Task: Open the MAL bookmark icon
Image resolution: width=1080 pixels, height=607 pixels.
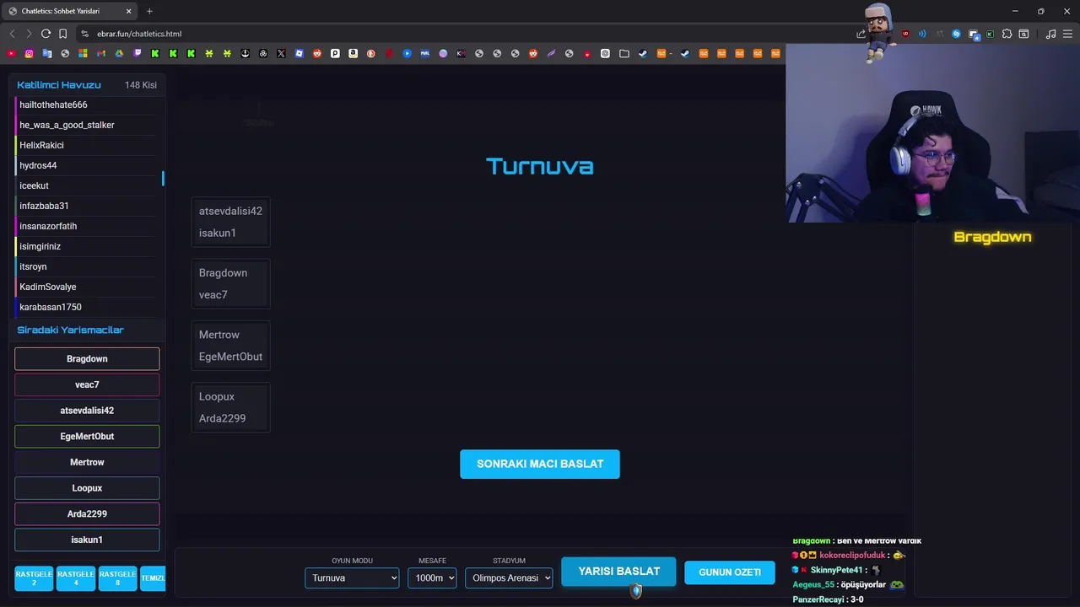Action: tap(424, 53)
